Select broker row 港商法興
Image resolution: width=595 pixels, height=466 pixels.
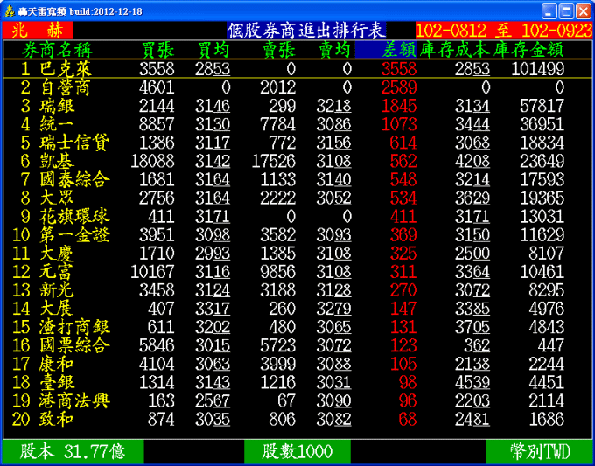297,400
